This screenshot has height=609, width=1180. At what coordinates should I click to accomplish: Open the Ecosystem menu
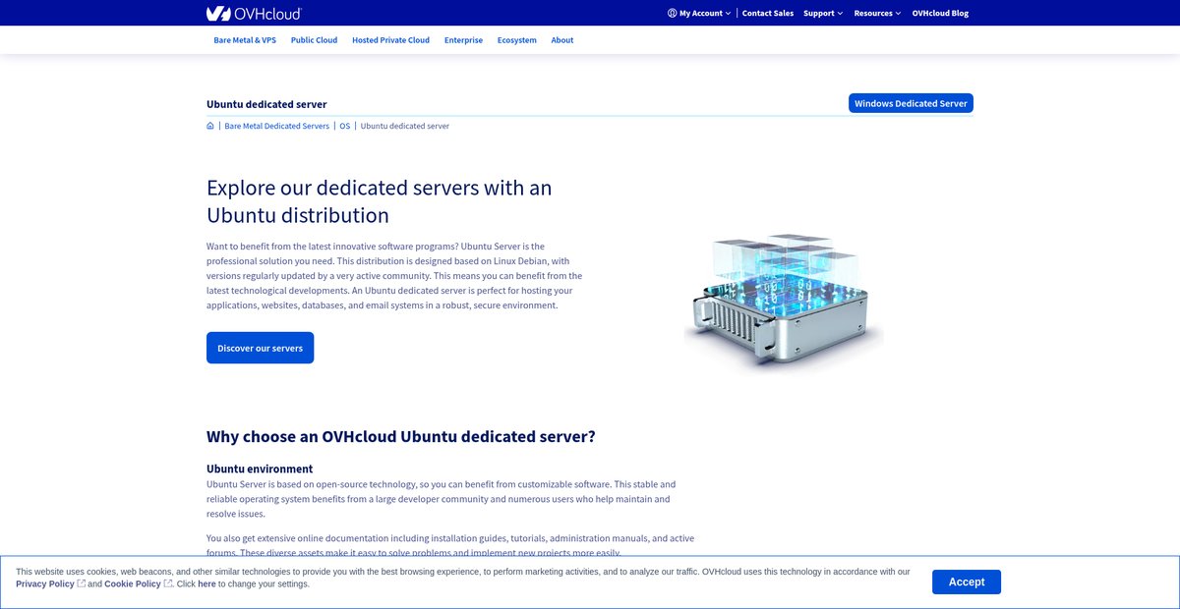click(x=517, y=40)
